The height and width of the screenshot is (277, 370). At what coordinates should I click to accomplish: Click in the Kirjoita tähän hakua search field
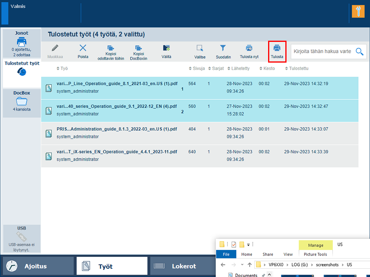(322, 51)
